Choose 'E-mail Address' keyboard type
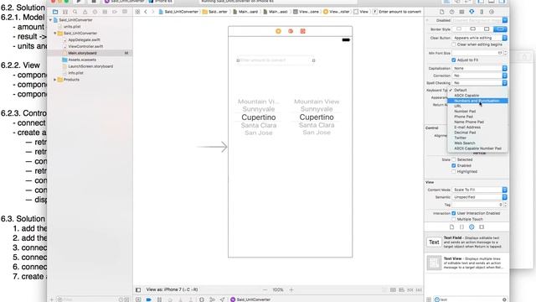 (477, 127)
